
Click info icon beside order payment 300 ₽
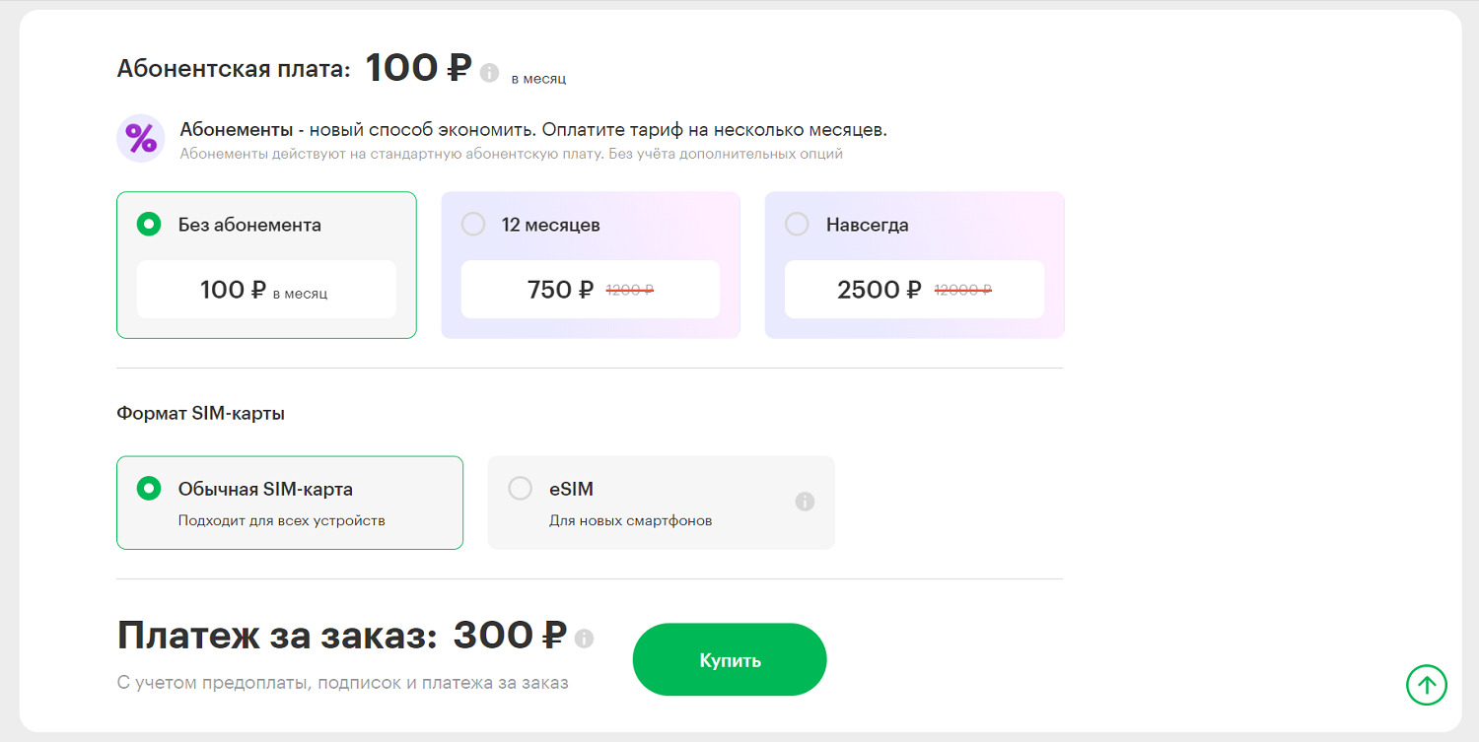click(x=584, y=639)
